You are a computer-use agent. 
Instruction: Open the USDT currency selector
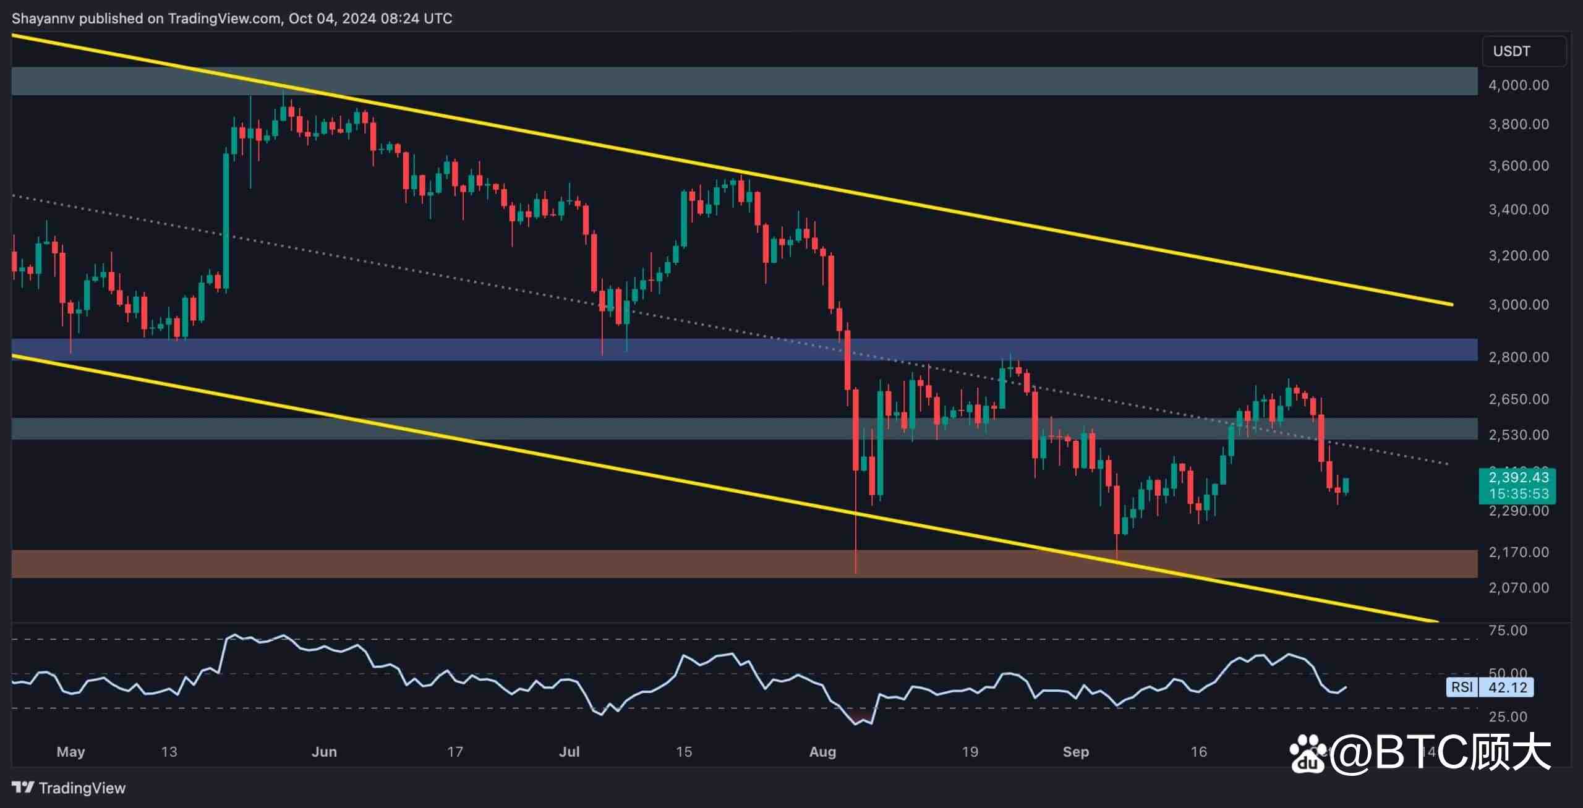(x=1524, y=51)
